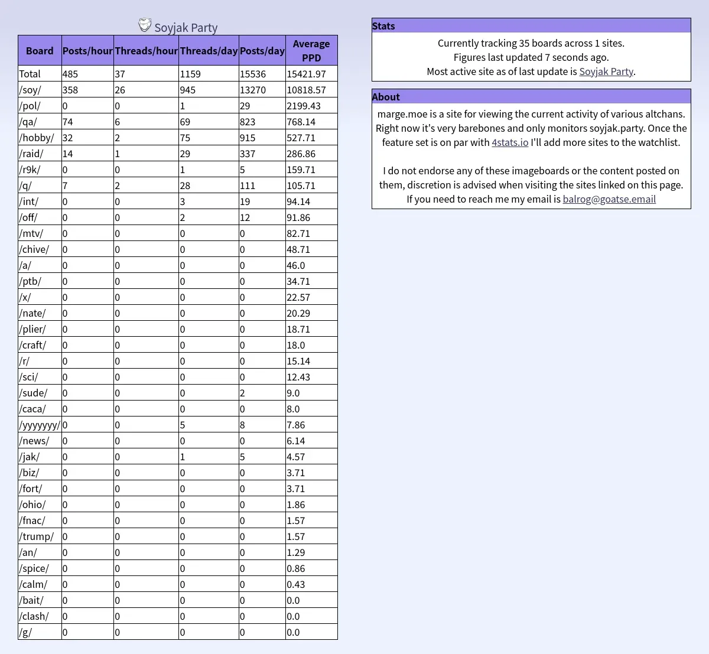Select the /ptb/ board cell
This screenshot has width=709, height=654.
(x=40, y=281)
